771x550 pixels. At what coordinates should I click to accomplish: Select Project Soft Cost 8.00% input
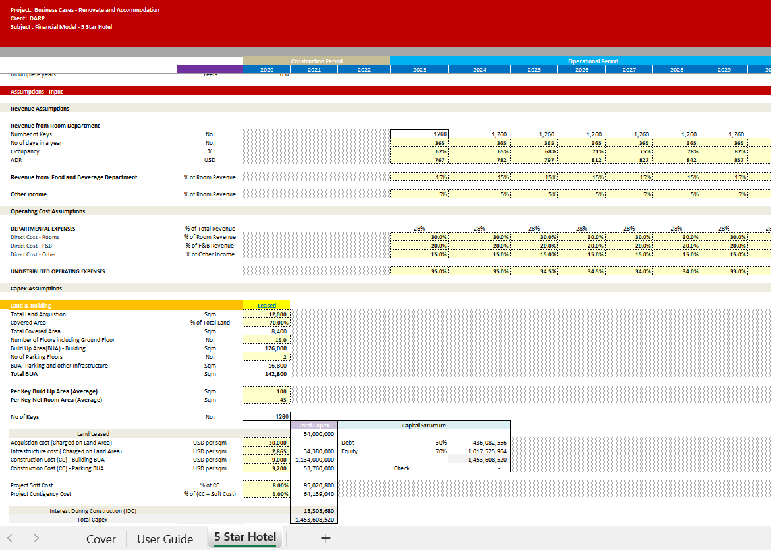coord(266,485)
